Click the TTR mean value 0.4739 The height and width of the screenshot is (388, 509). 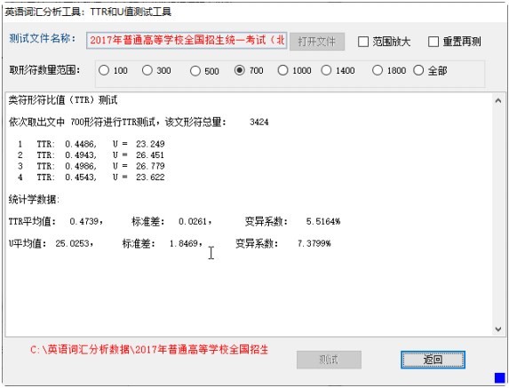[x=84, y=222]
